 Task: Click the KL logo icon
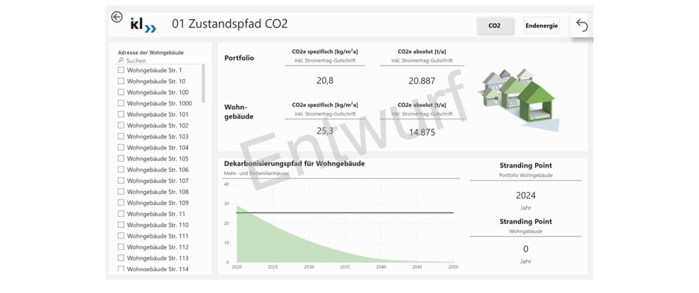point(143,25)
